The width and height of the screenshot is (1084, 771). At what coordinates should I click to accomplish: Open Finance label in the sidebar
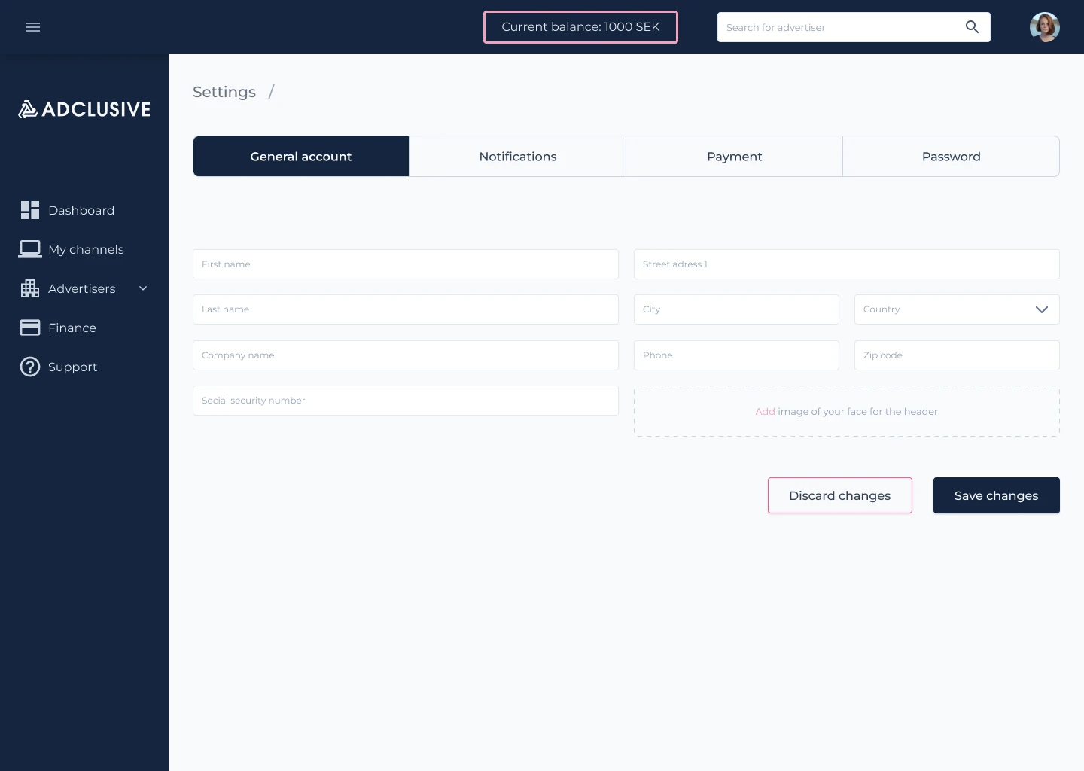(72, 328)
